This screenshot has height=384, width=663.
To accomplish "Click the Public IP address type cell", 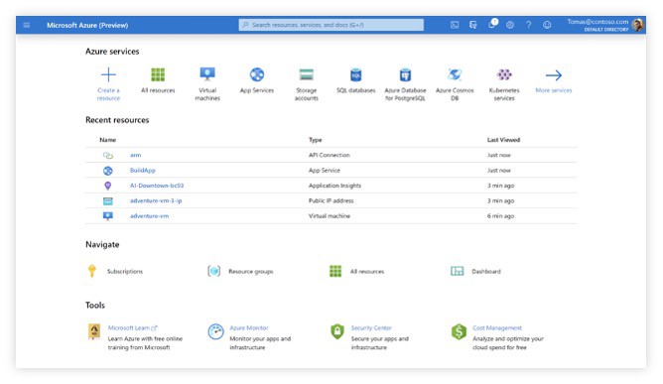I will point(331,200).
